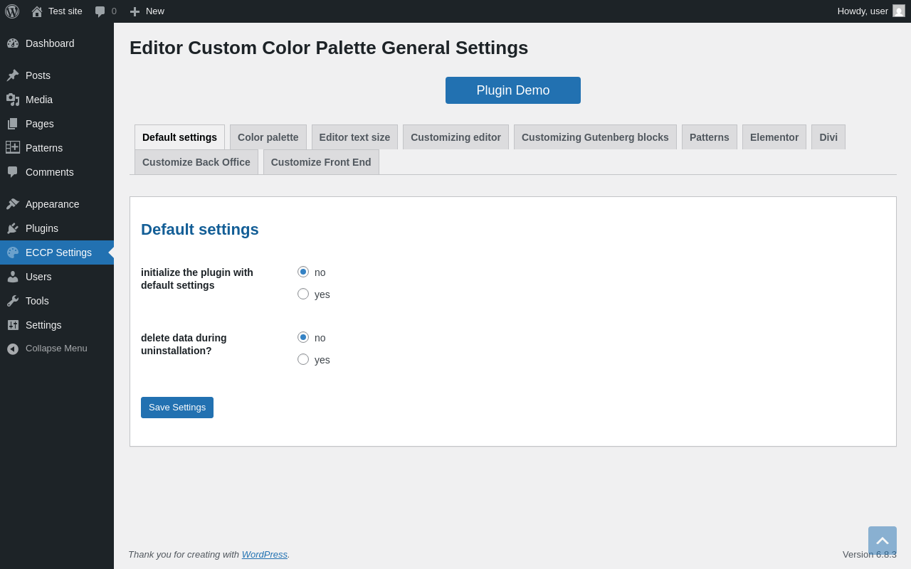The image size is (911, 569).
Task: Select yes for initialize with default settings
Action: click(303, 294)
